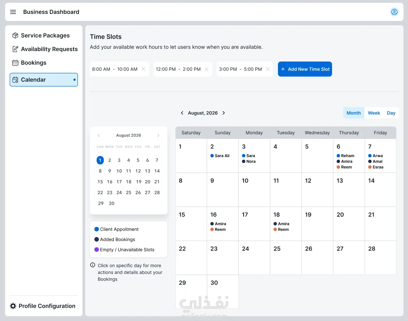Select day 30 in the mini calendar

pos(112,203)
